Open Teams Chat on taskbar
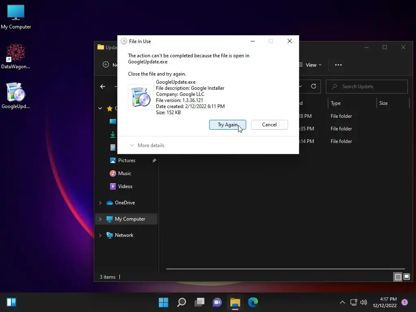Viewport: 416px width, 312px height. [217, 302]
